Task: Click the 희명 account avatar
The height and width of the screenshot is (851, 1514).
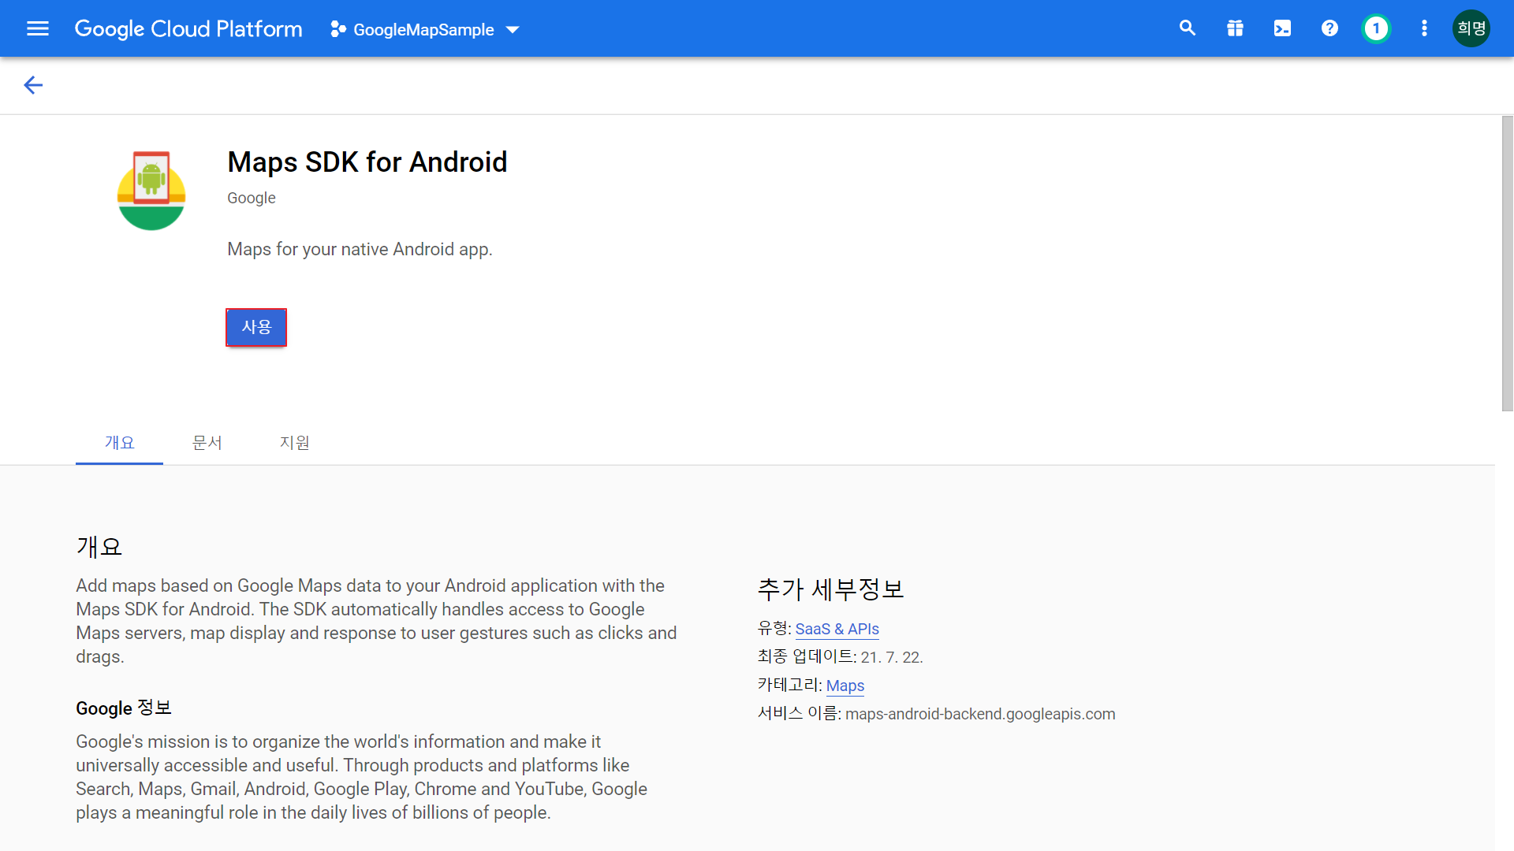Action: (1471, 29)
